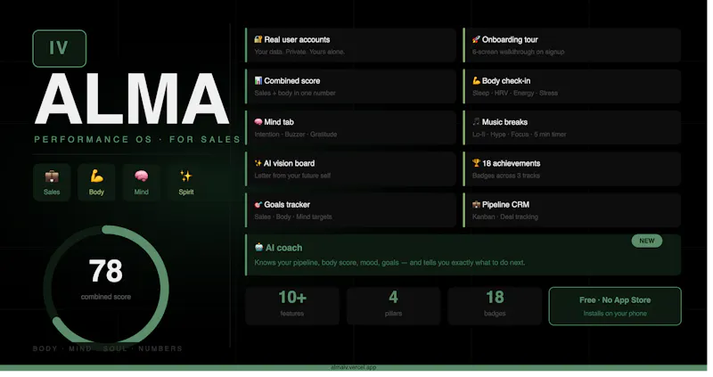Click the chart icon beside Combined score
The height and width of the screenshot is (377, 713).
(258, 81)
